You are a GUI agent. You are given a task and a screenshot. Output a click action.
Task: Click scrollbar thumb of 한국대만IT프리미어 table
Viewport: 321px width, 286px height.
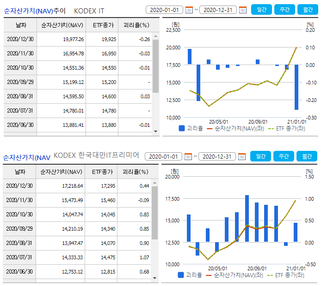pos(155,213)
